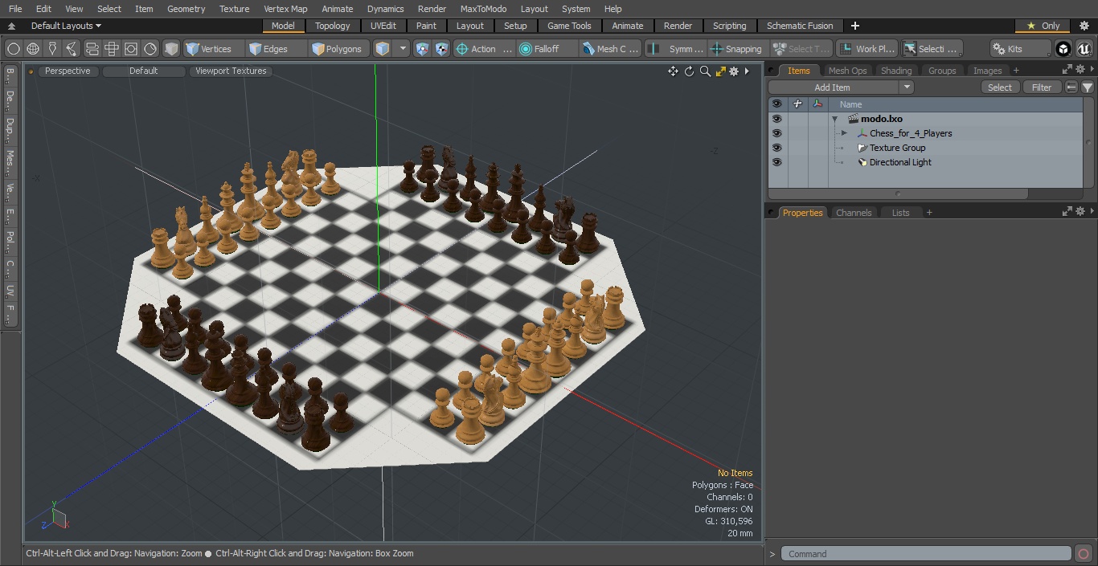Click the viewport zoom magnifier icon
The image size is (1098, 566).
(x=705, y=71)
